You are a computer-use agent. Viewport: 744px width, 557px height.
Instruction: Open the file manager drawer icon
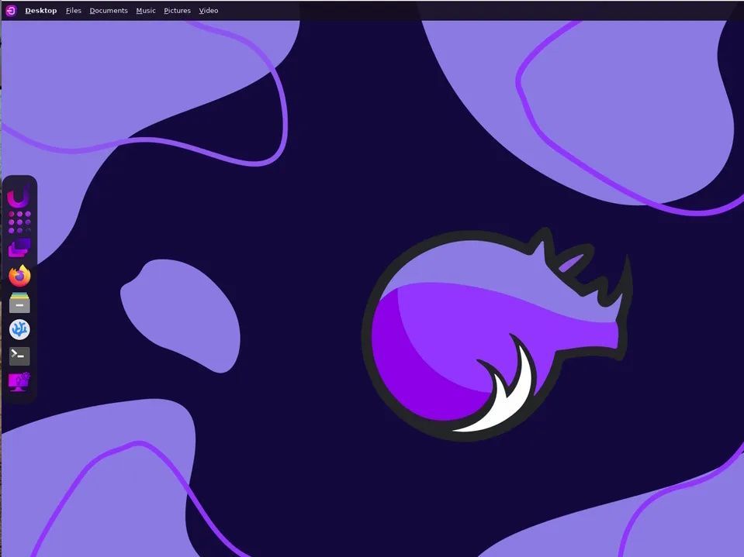19,303
